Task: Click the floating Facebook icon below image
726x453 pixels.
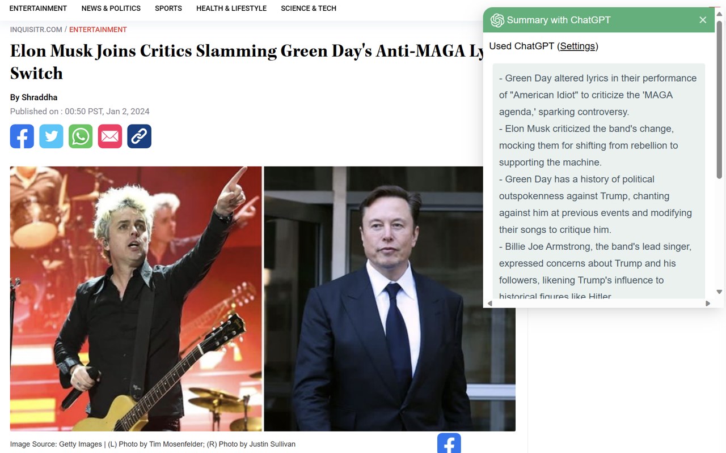Action: 449,443
